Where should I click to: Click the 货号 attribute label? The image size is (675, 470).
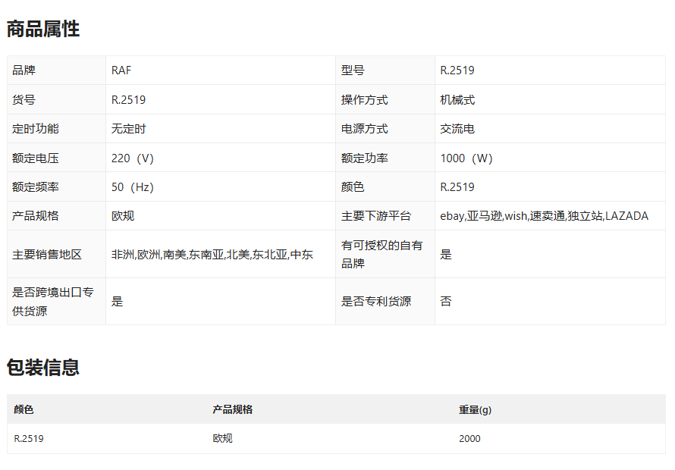coord(24,100)
